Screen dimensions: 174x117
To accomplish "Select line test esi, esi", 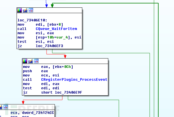I will point(36,42).
